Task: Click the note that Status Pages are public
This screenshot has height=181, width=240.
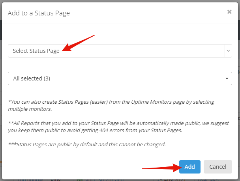Action: pyautogui.click(x=87, y=144)
